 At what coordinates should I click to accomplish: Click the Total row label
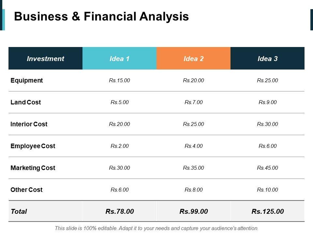coord(19,211)
